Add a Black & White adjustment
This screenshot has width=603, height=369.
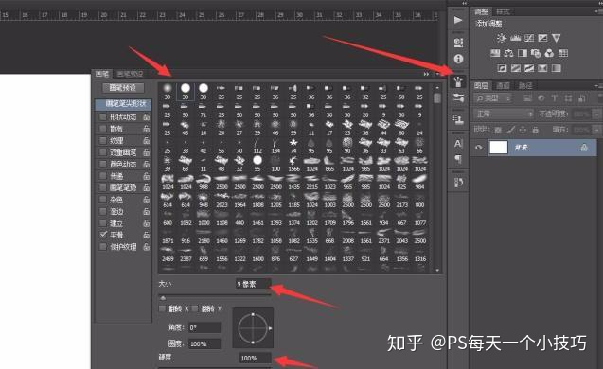coord(523,53)
